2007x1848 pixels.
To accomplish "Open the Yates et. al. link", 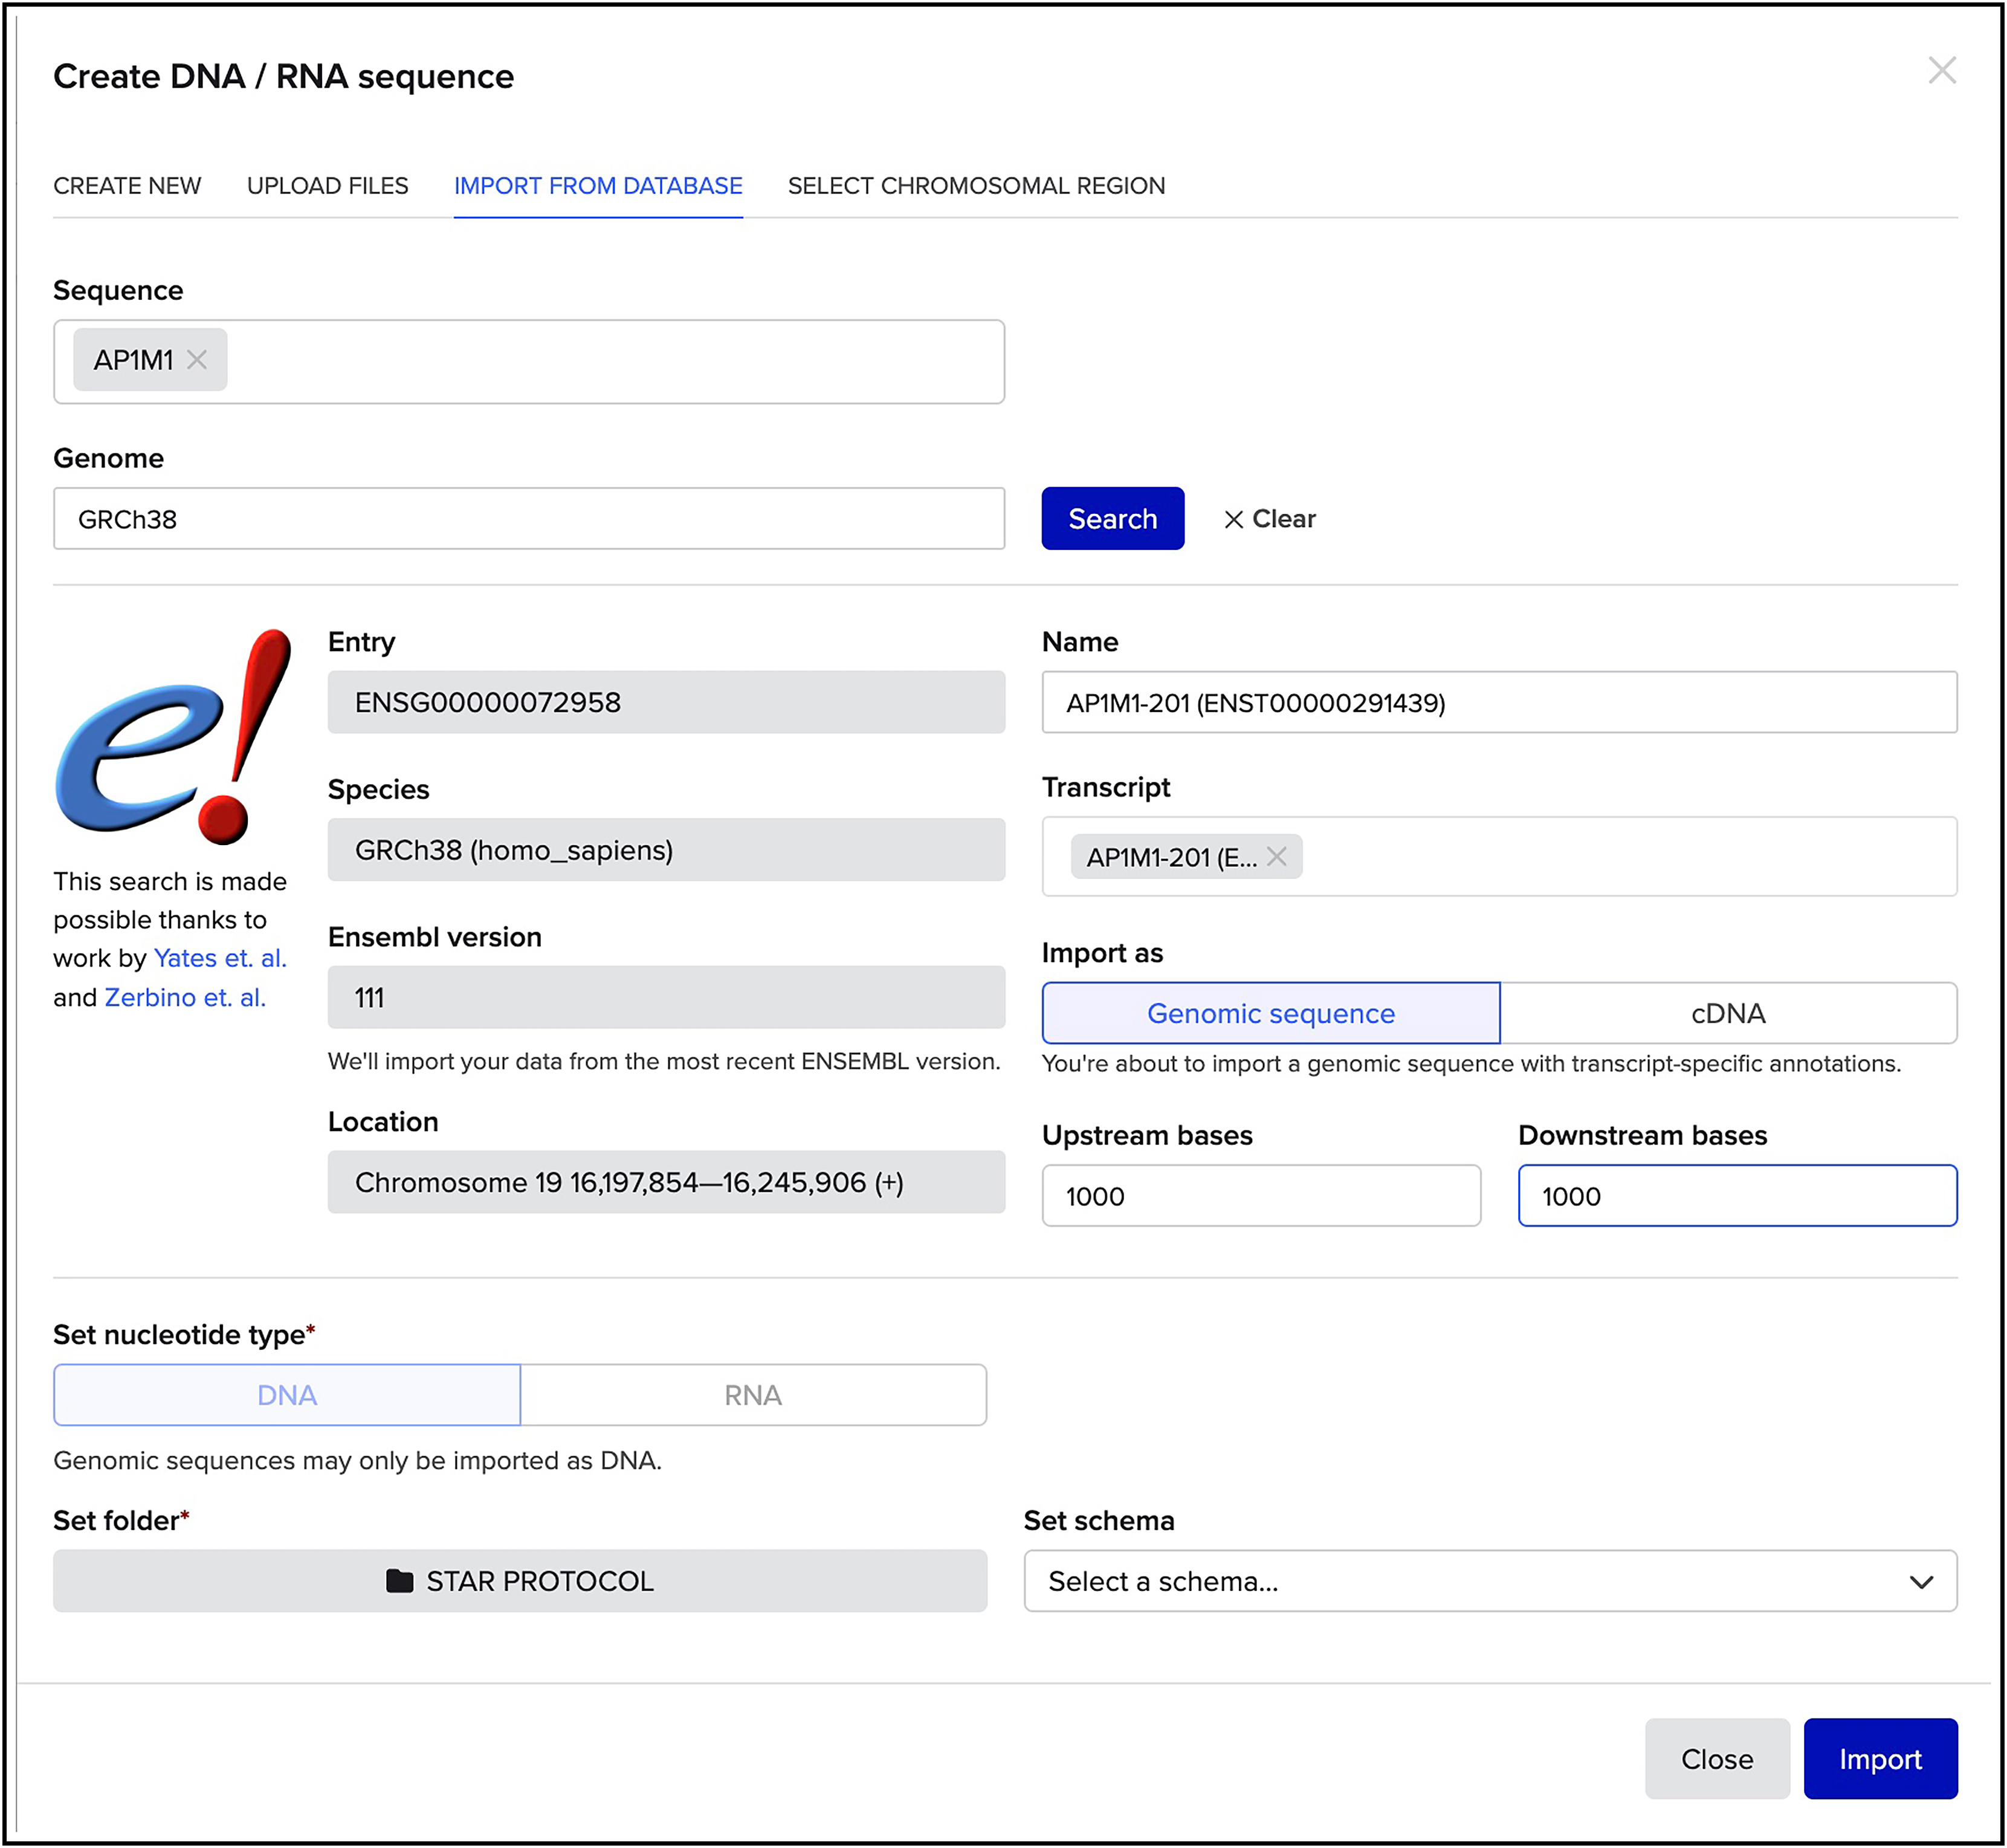I will coord(220,958).
